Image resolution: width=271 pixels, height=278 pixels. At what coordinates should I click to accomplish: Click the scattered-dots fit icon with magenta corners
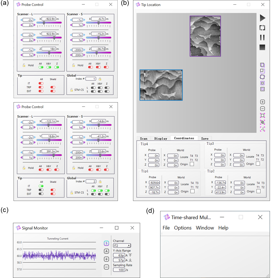[x=263, y=129]
